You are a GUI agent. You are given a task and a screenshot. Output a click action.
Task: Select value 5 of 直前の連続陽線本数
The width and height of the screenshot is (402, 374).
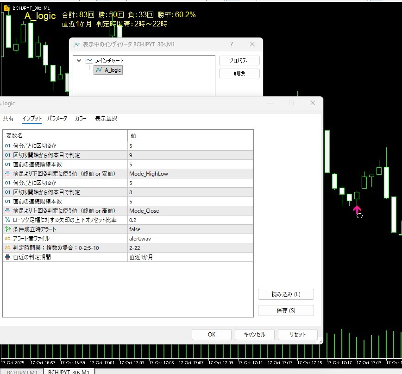point(190,201)
